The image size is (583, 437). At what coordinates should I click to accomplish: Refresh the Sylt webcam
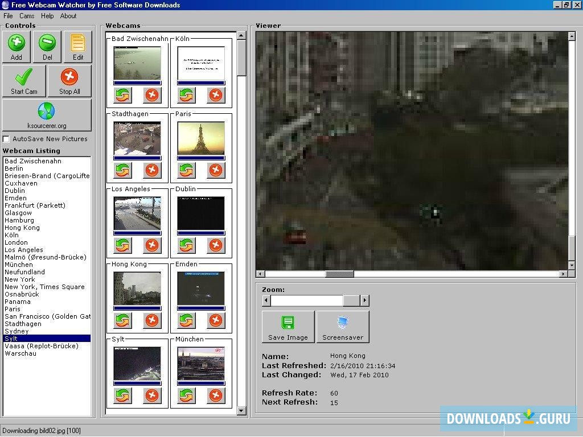122,395
